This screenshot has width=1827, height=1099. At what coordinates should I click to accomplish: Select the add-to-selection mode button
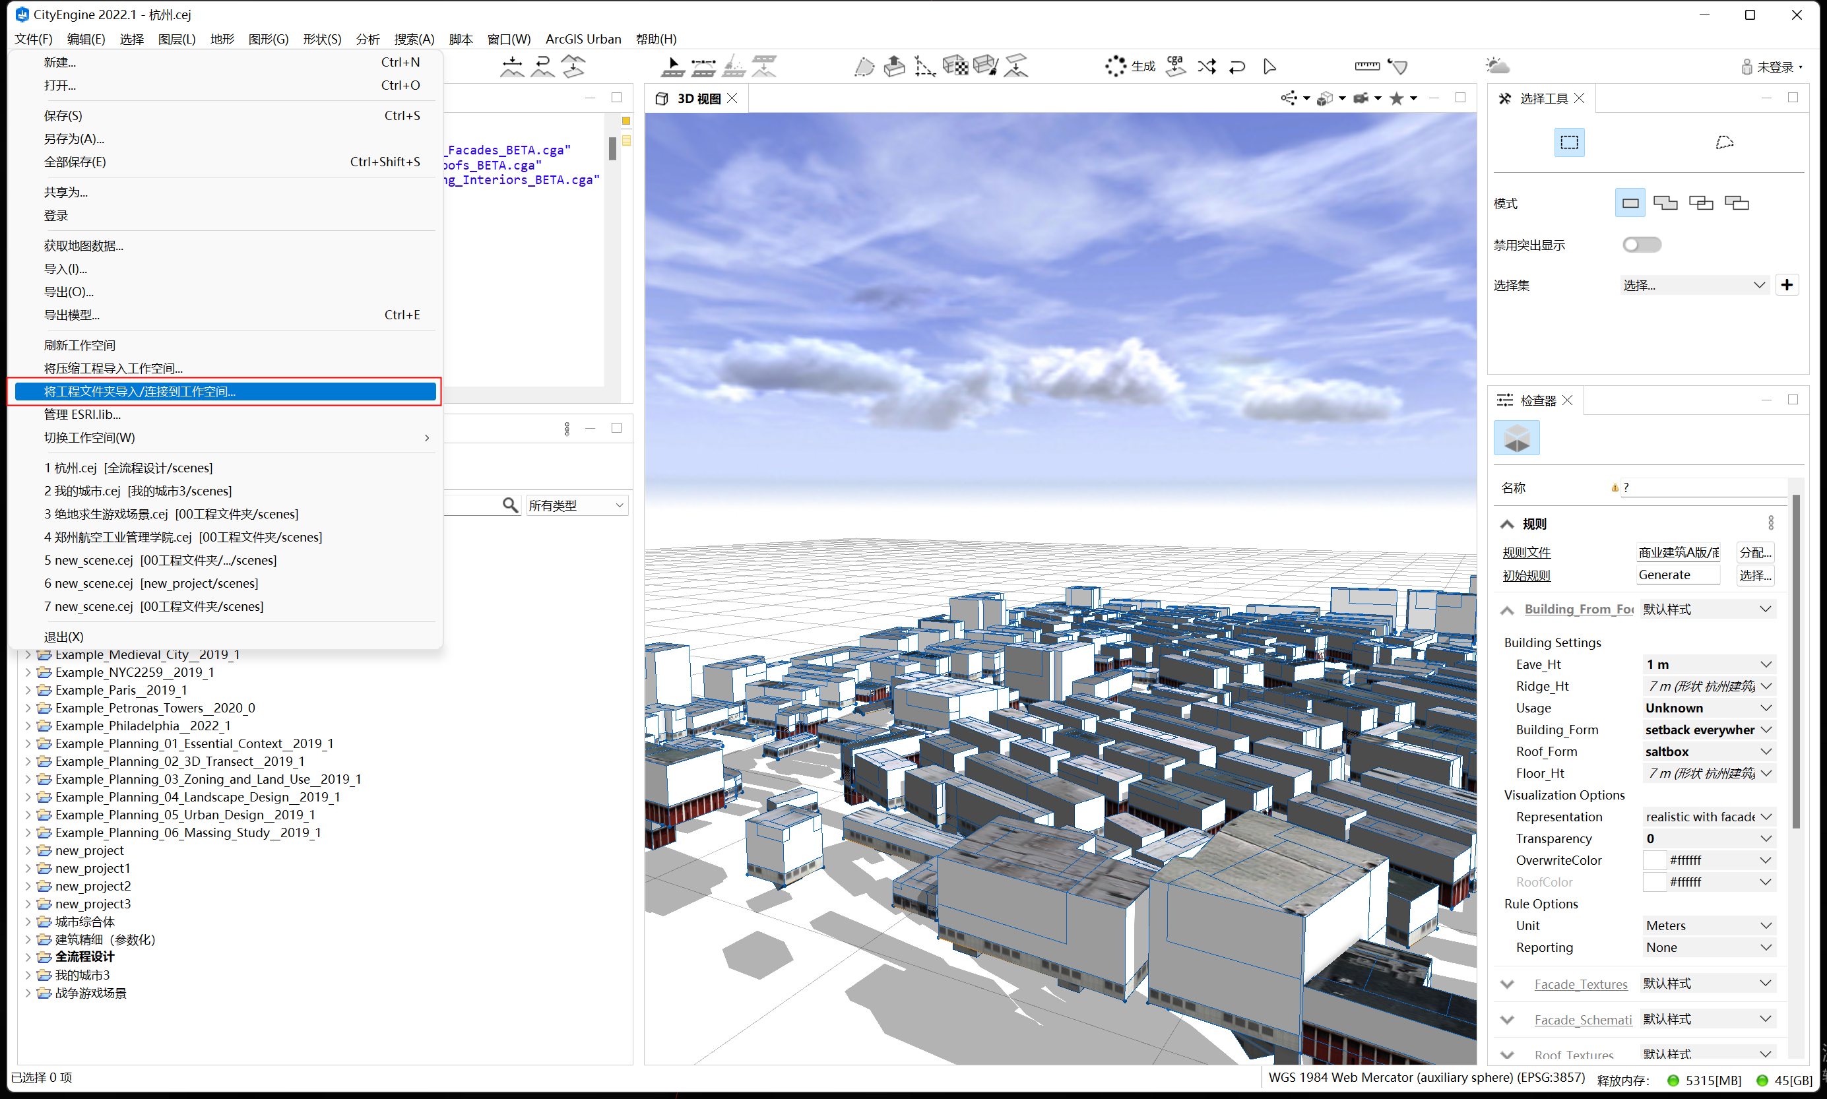tap(1665, 203)
